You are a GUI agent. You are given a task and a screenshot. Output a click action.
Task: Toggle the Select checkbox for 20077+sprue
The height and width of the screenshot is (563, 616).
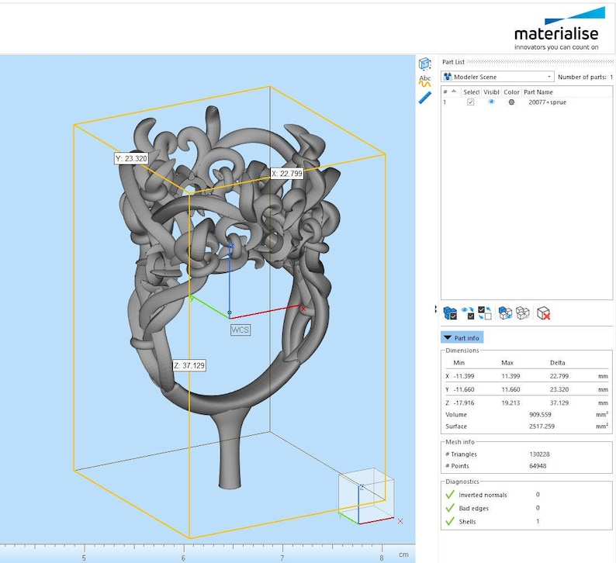click(470, 102)
